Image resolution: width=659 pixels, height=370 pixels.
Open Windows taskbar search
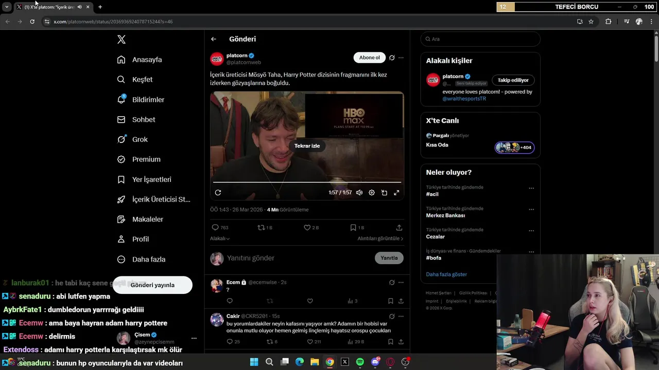[x=269, y=362]
